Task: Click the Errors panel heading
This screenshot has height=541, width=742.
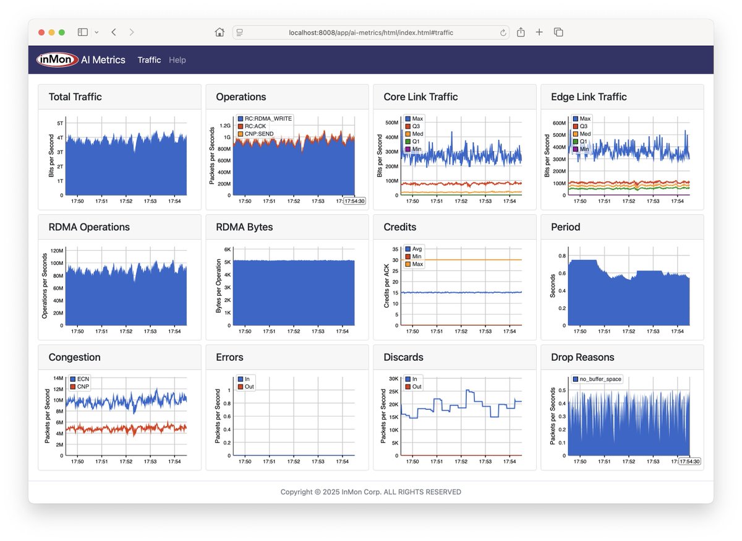Action: pyautogui.click(x=229, y=357)
